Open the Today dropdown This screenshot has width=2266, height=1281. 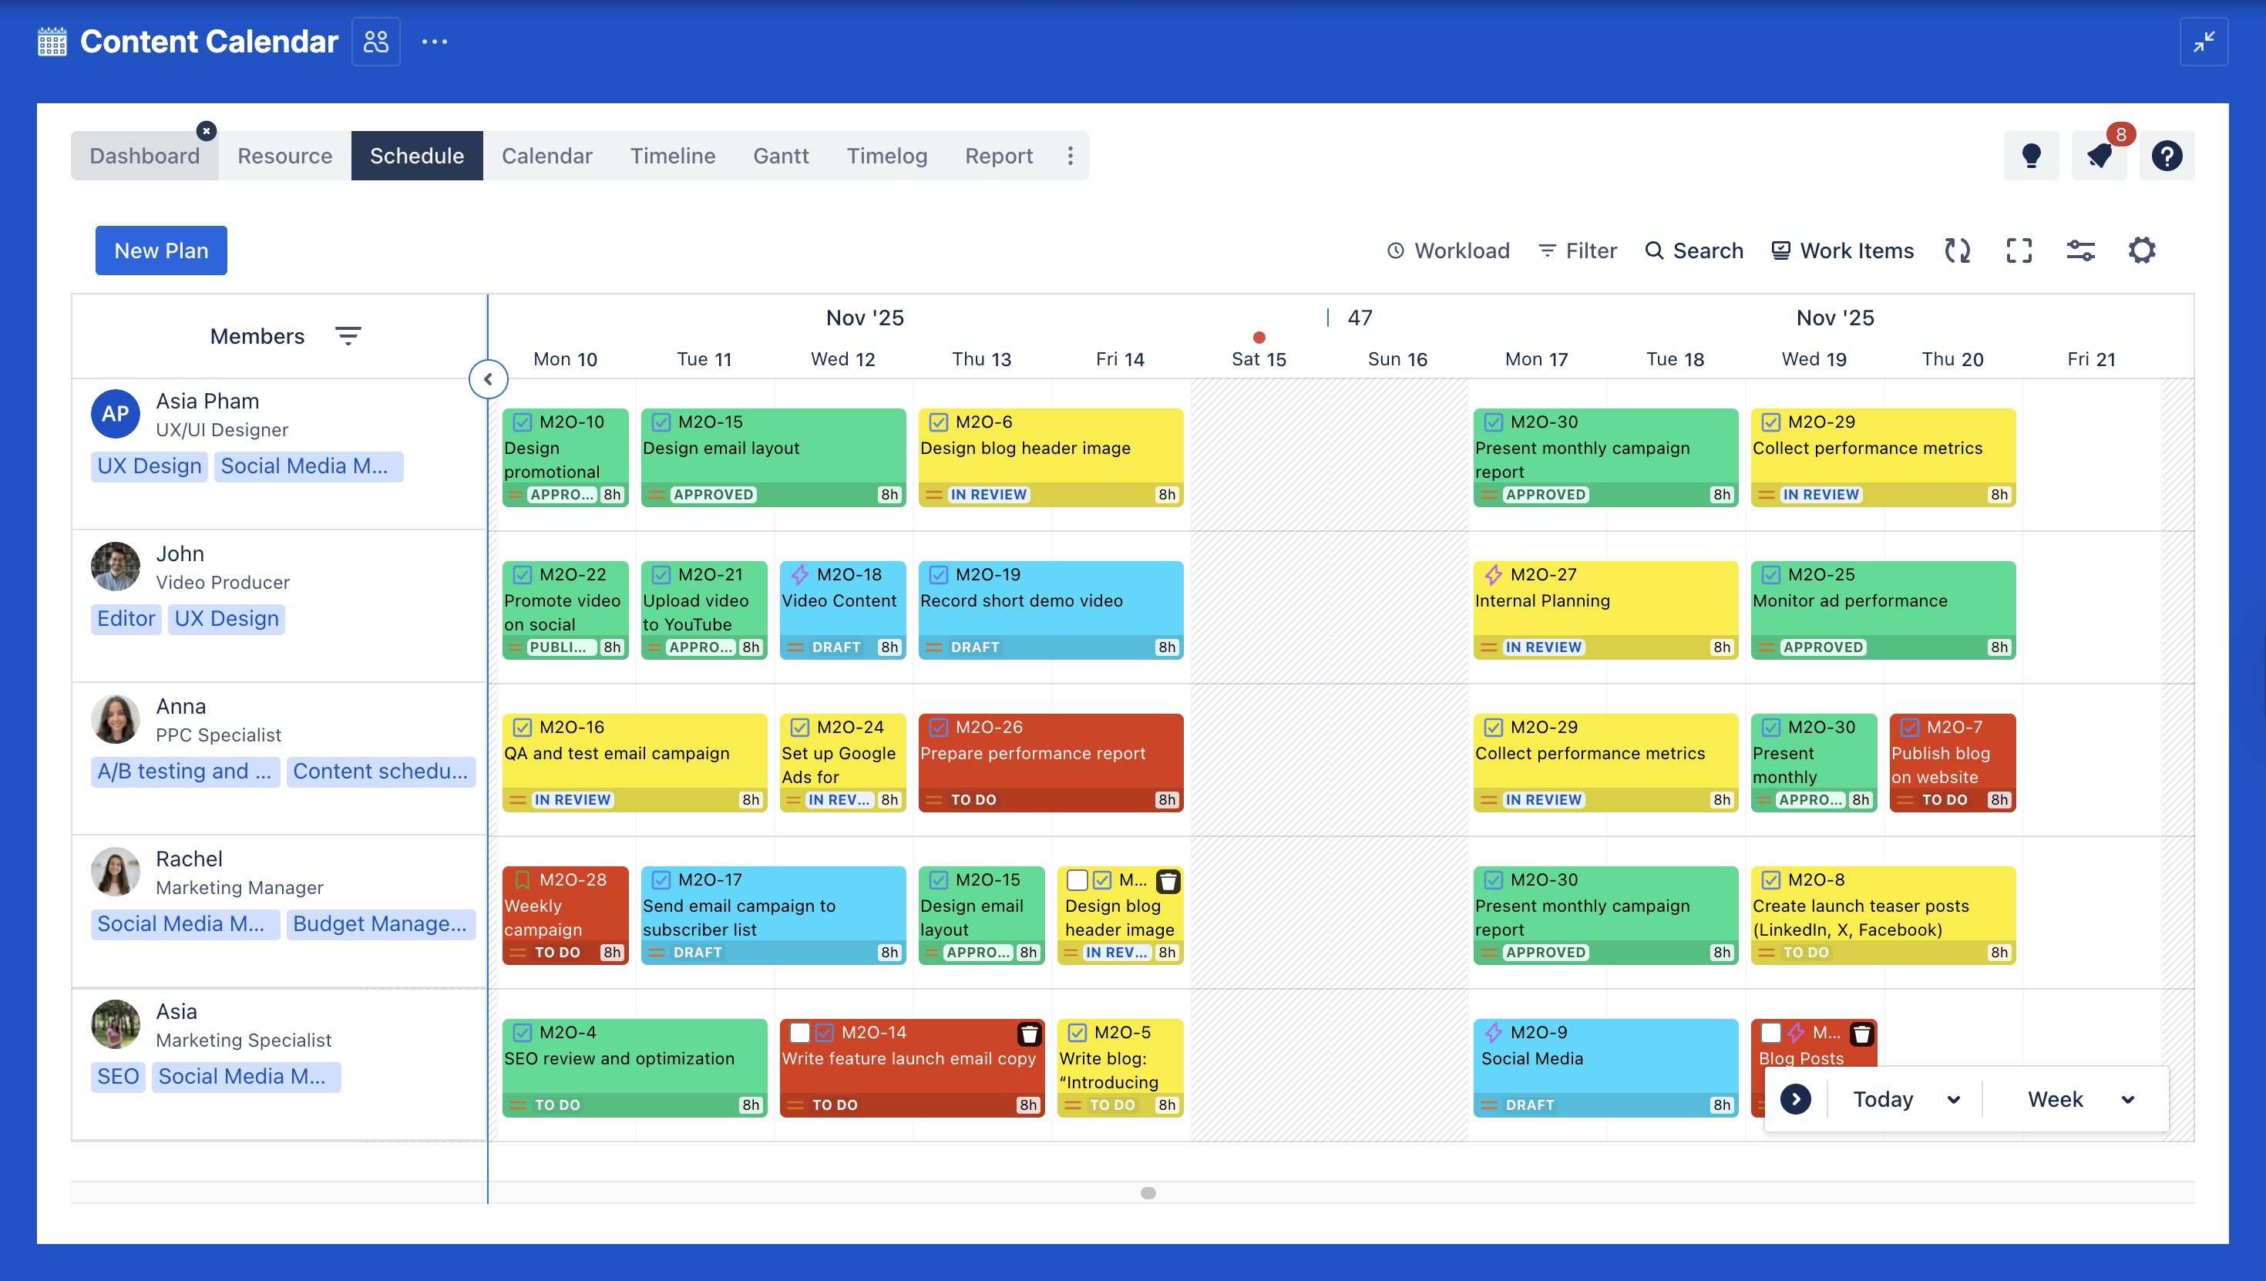pyautogui.click(x=1905, y=1099)
